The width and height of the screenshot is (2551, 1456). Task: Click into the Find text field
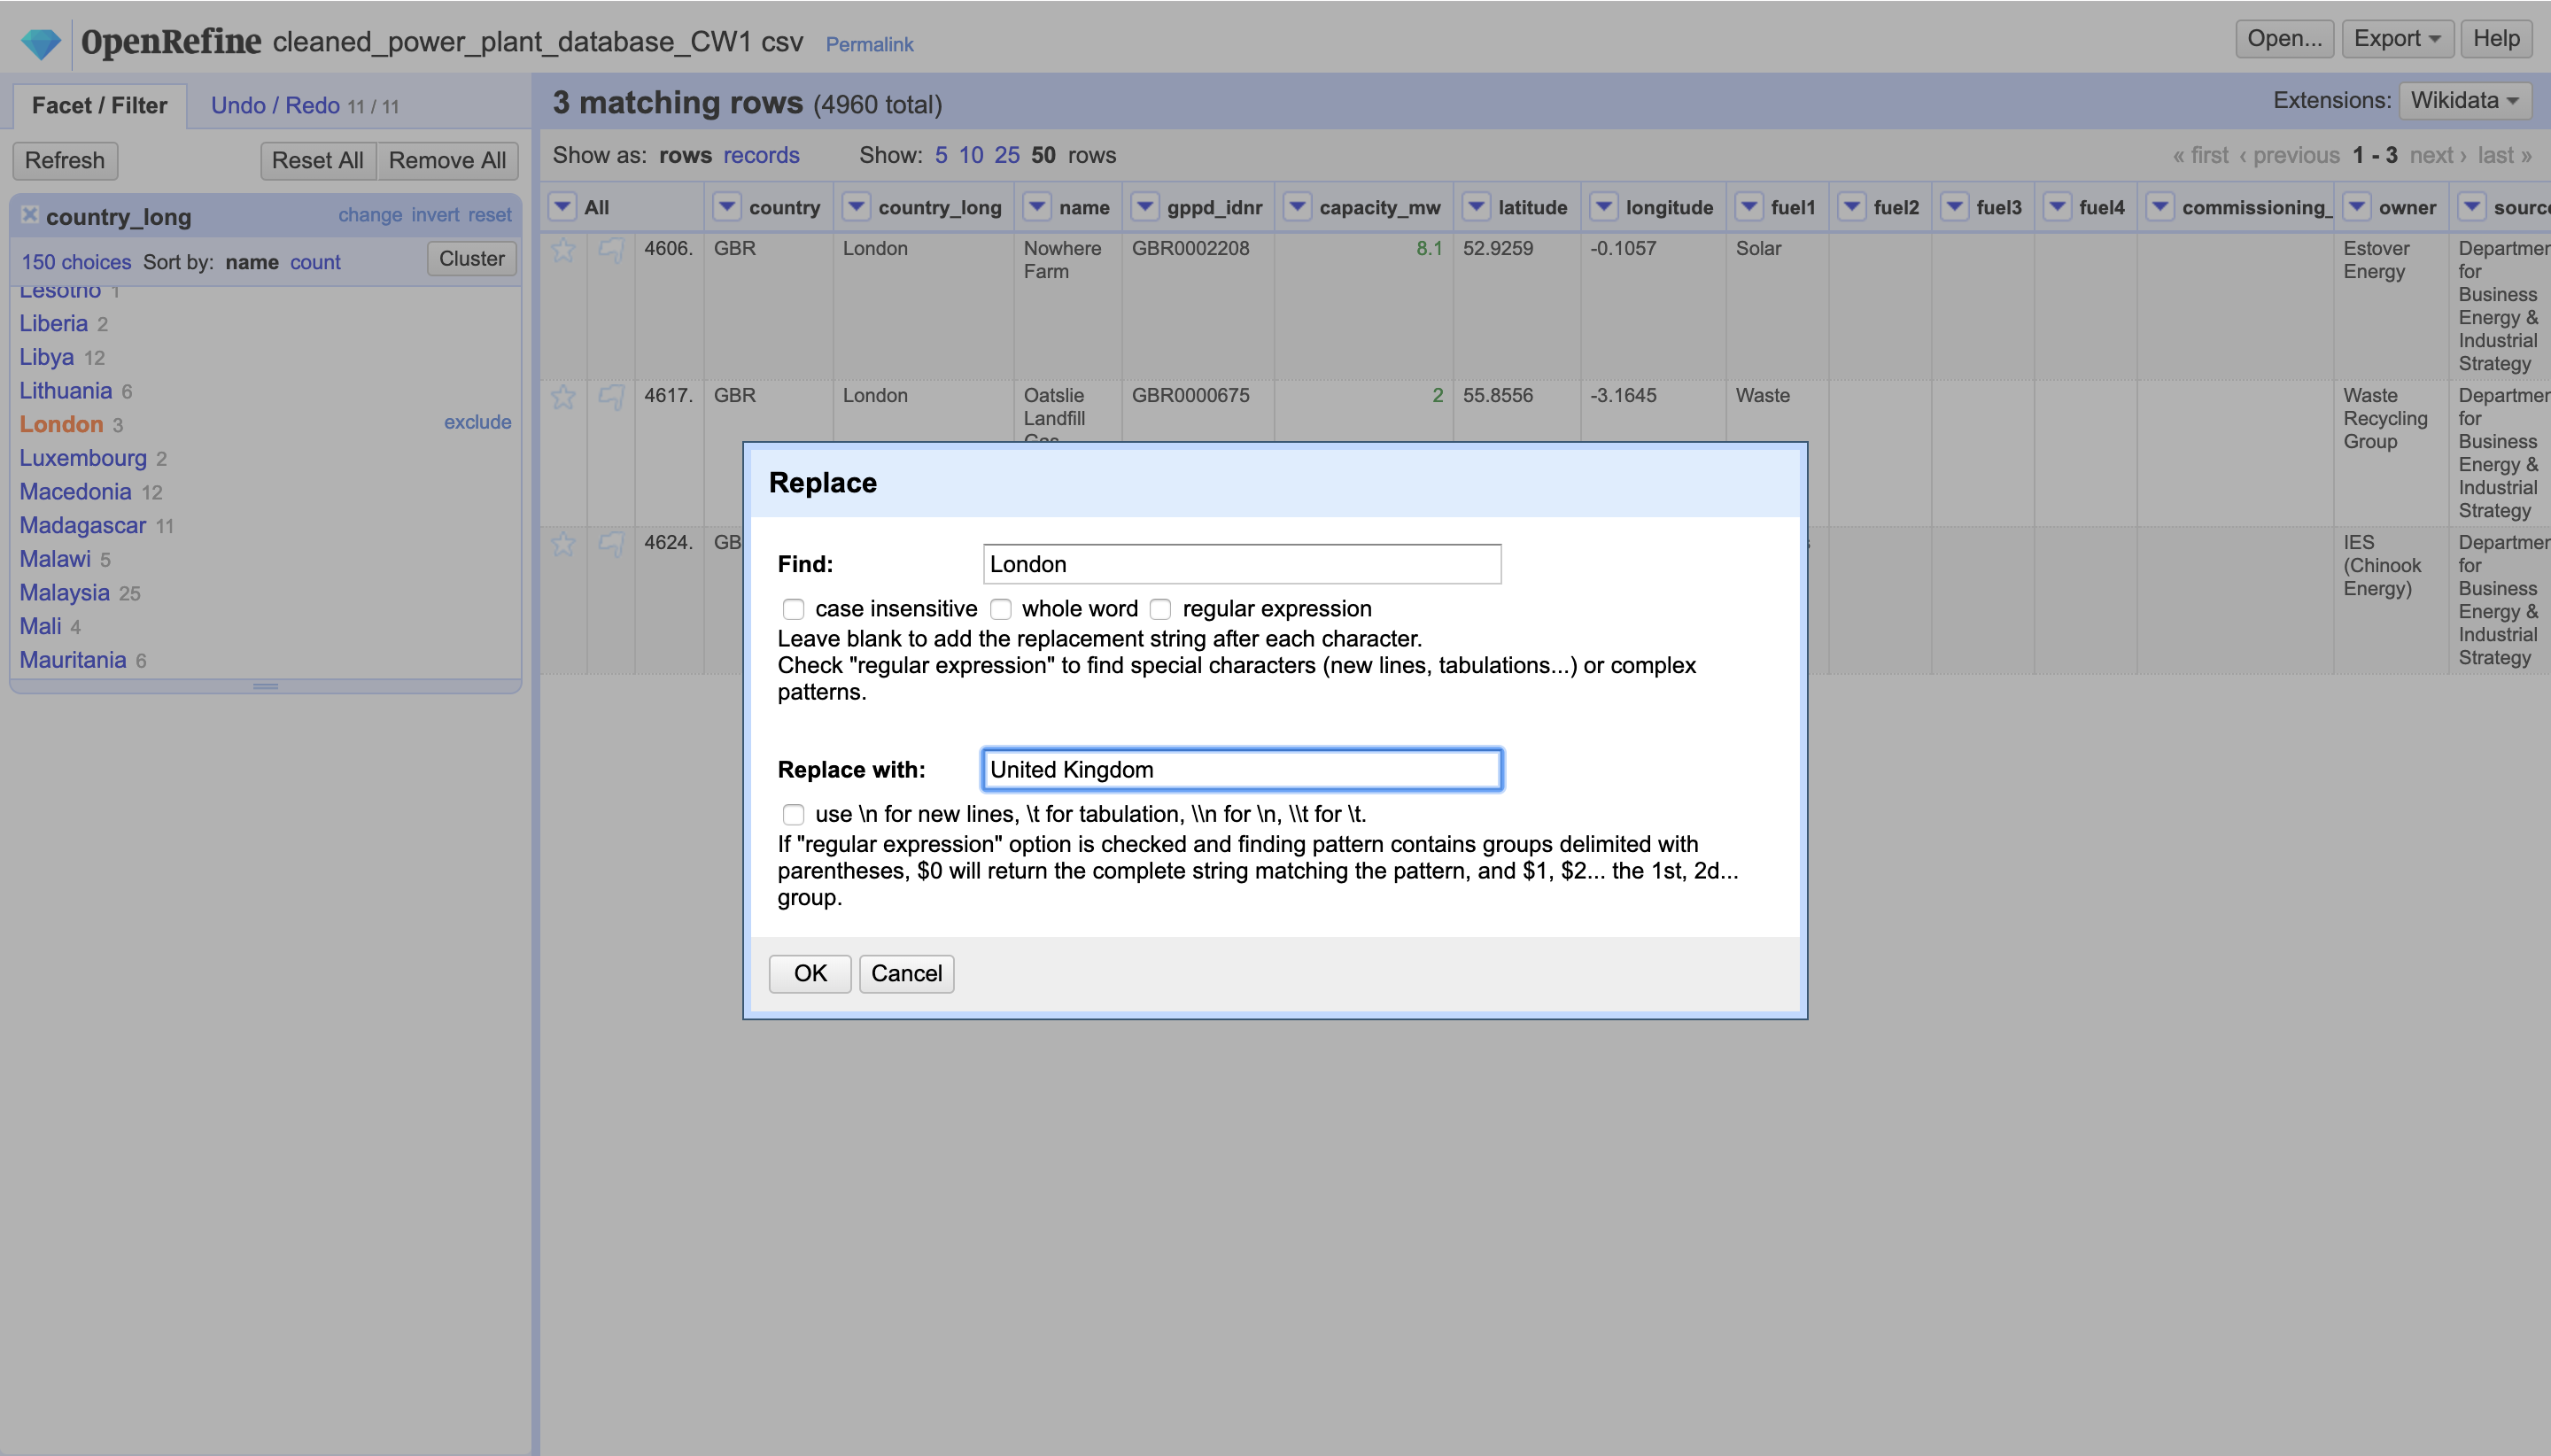tap(1241, 564)
